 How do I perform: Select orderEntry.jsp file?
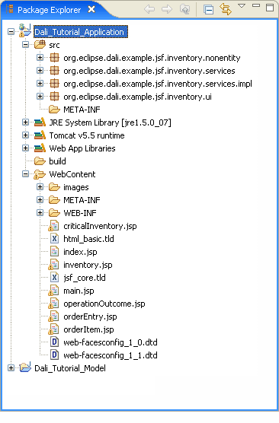click(90, 316)
